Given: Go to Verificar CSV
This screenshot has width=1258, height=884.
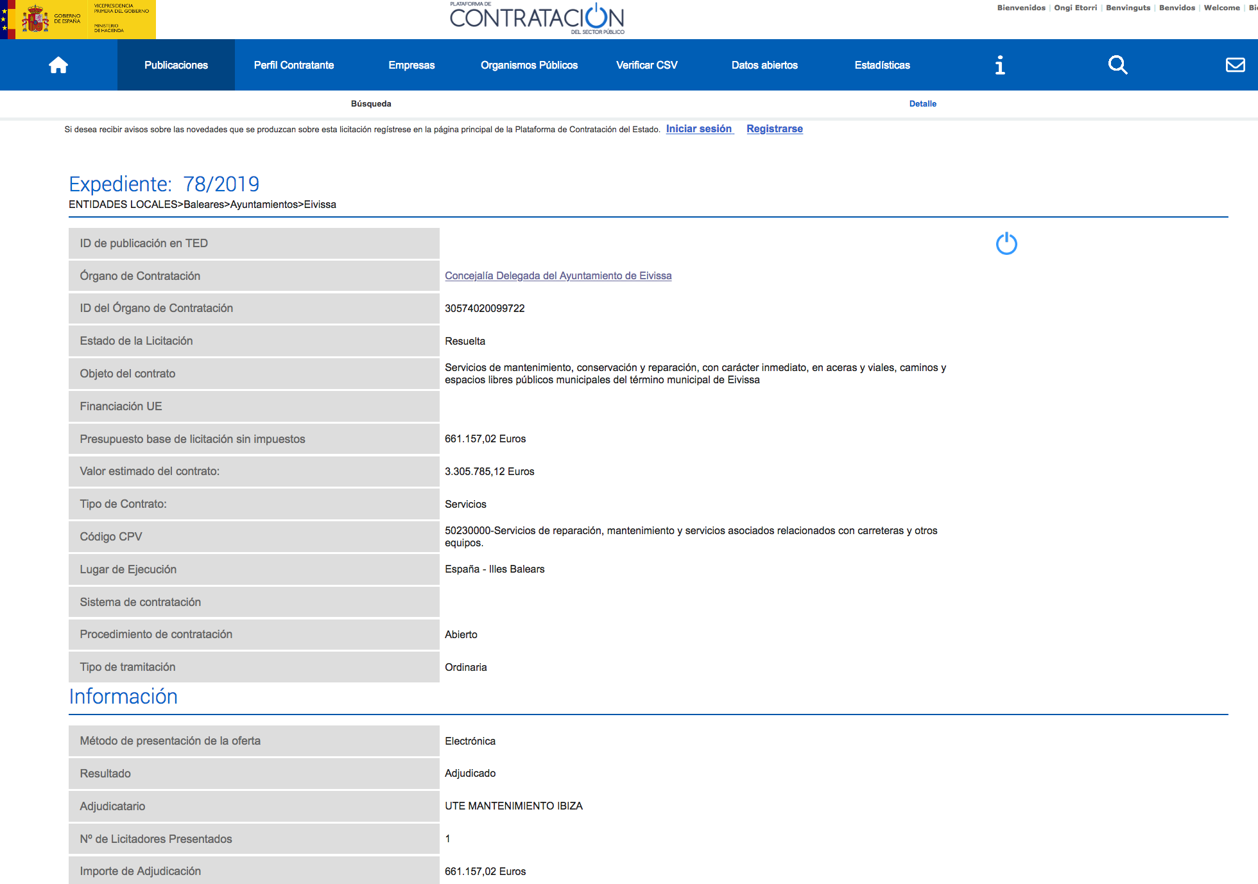Looking at the screenshot, I should [647, 65].
